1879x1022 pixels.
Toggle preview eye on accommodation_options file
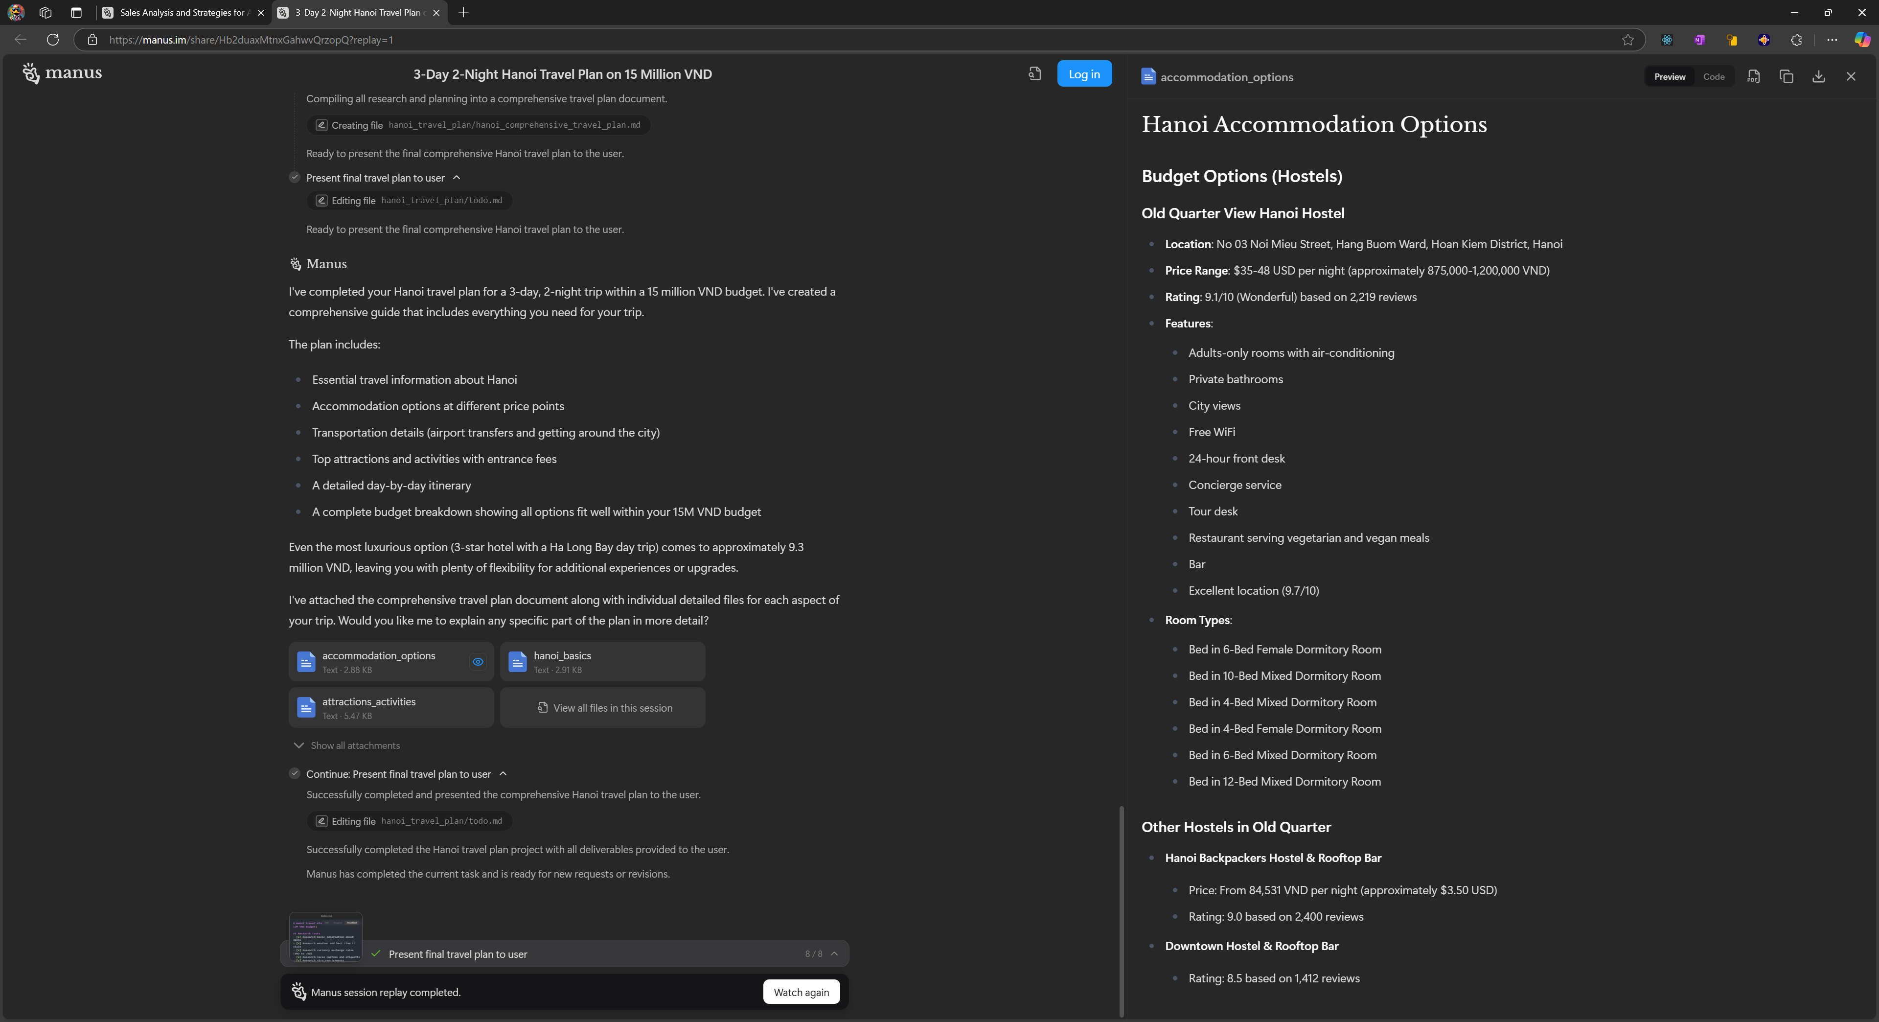coord(478,662)
